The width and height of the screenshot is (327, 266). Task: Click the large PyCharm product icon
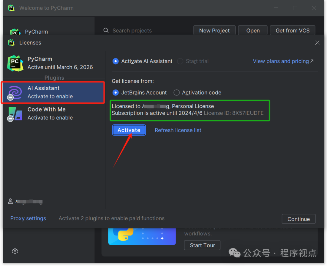click(15, 63)
